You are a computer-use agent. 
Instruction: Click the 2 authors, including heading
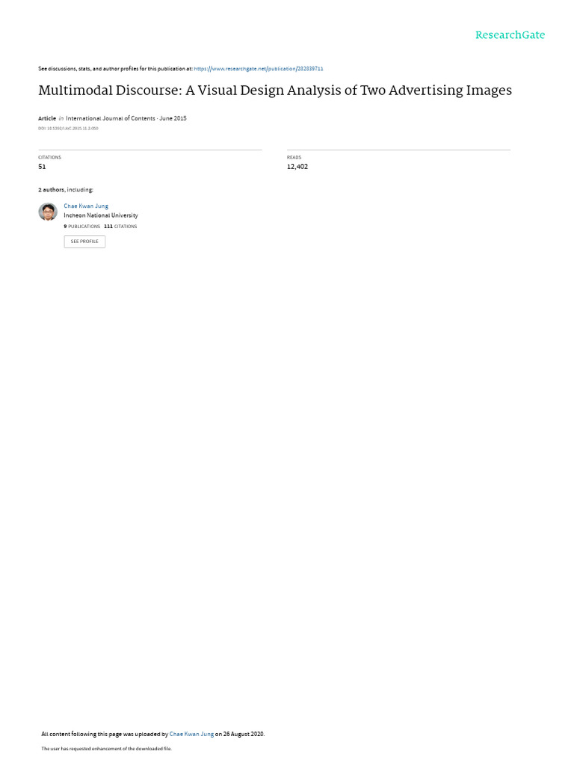tap(66, 189)
